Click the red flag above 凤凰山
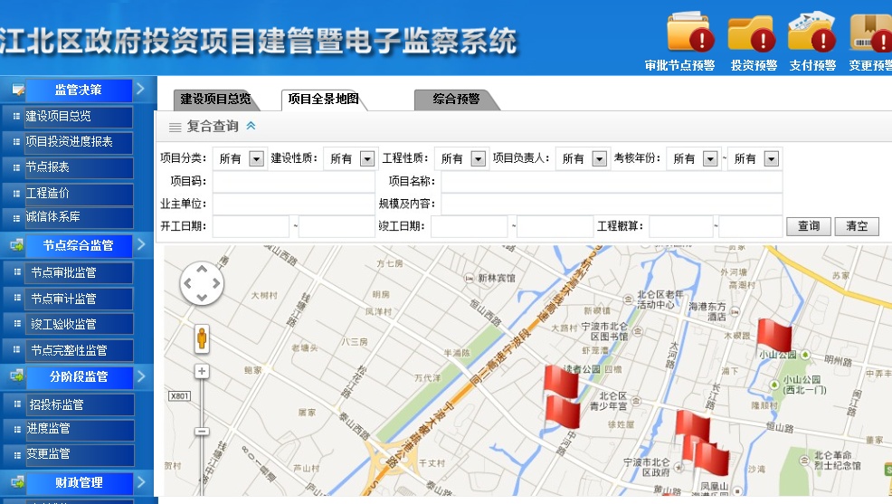 (x=711, y=460)
